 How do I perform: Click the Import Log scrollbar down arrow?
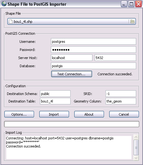[136, 158]
